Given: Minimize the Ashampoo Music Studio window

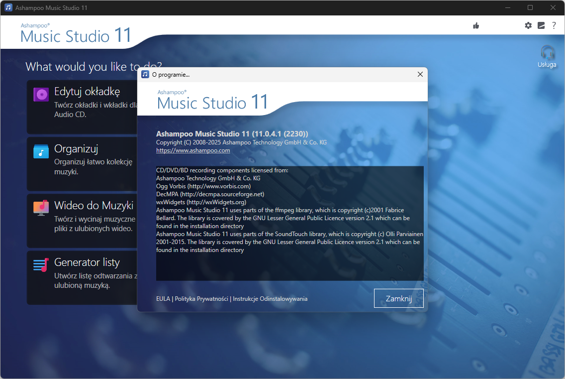Looking at the screenshot, I should point(508,7).
